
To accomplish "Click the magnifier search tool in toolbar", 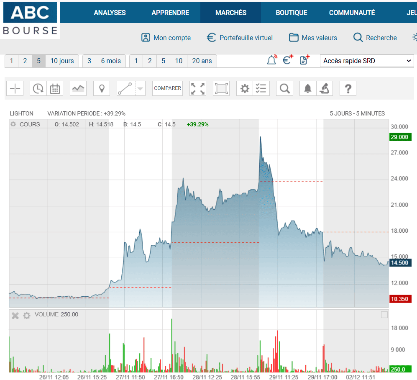I will tap(284, 88).
